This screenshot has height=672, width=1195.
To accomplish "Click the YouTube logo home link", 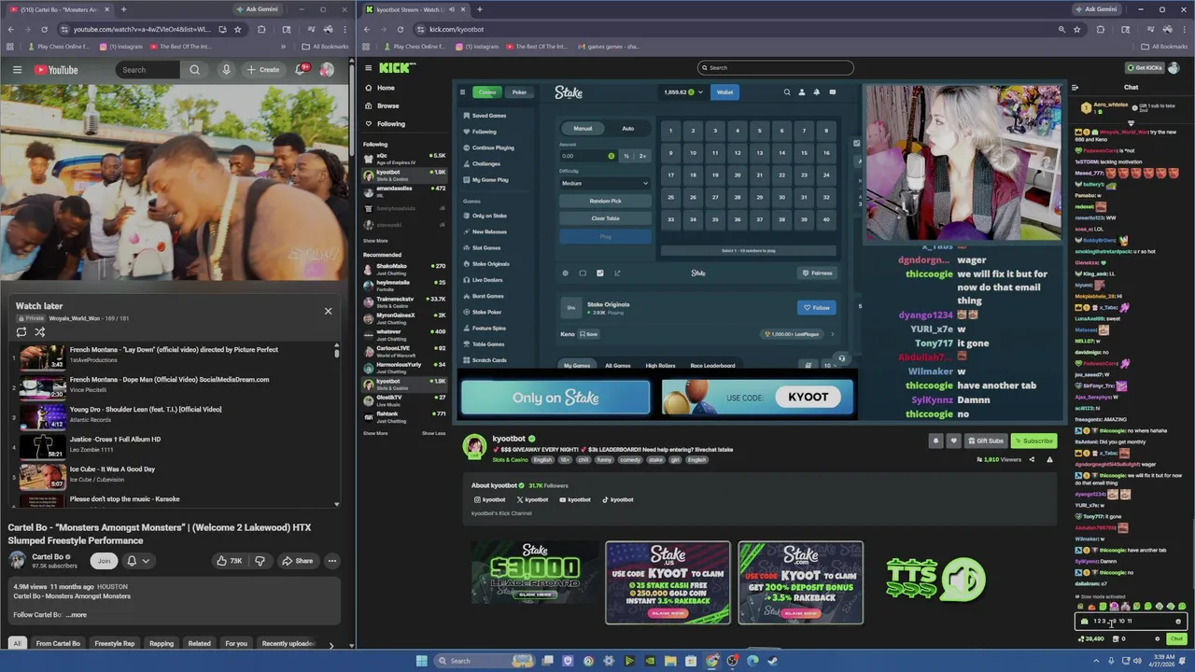I will tap(56, 70).
